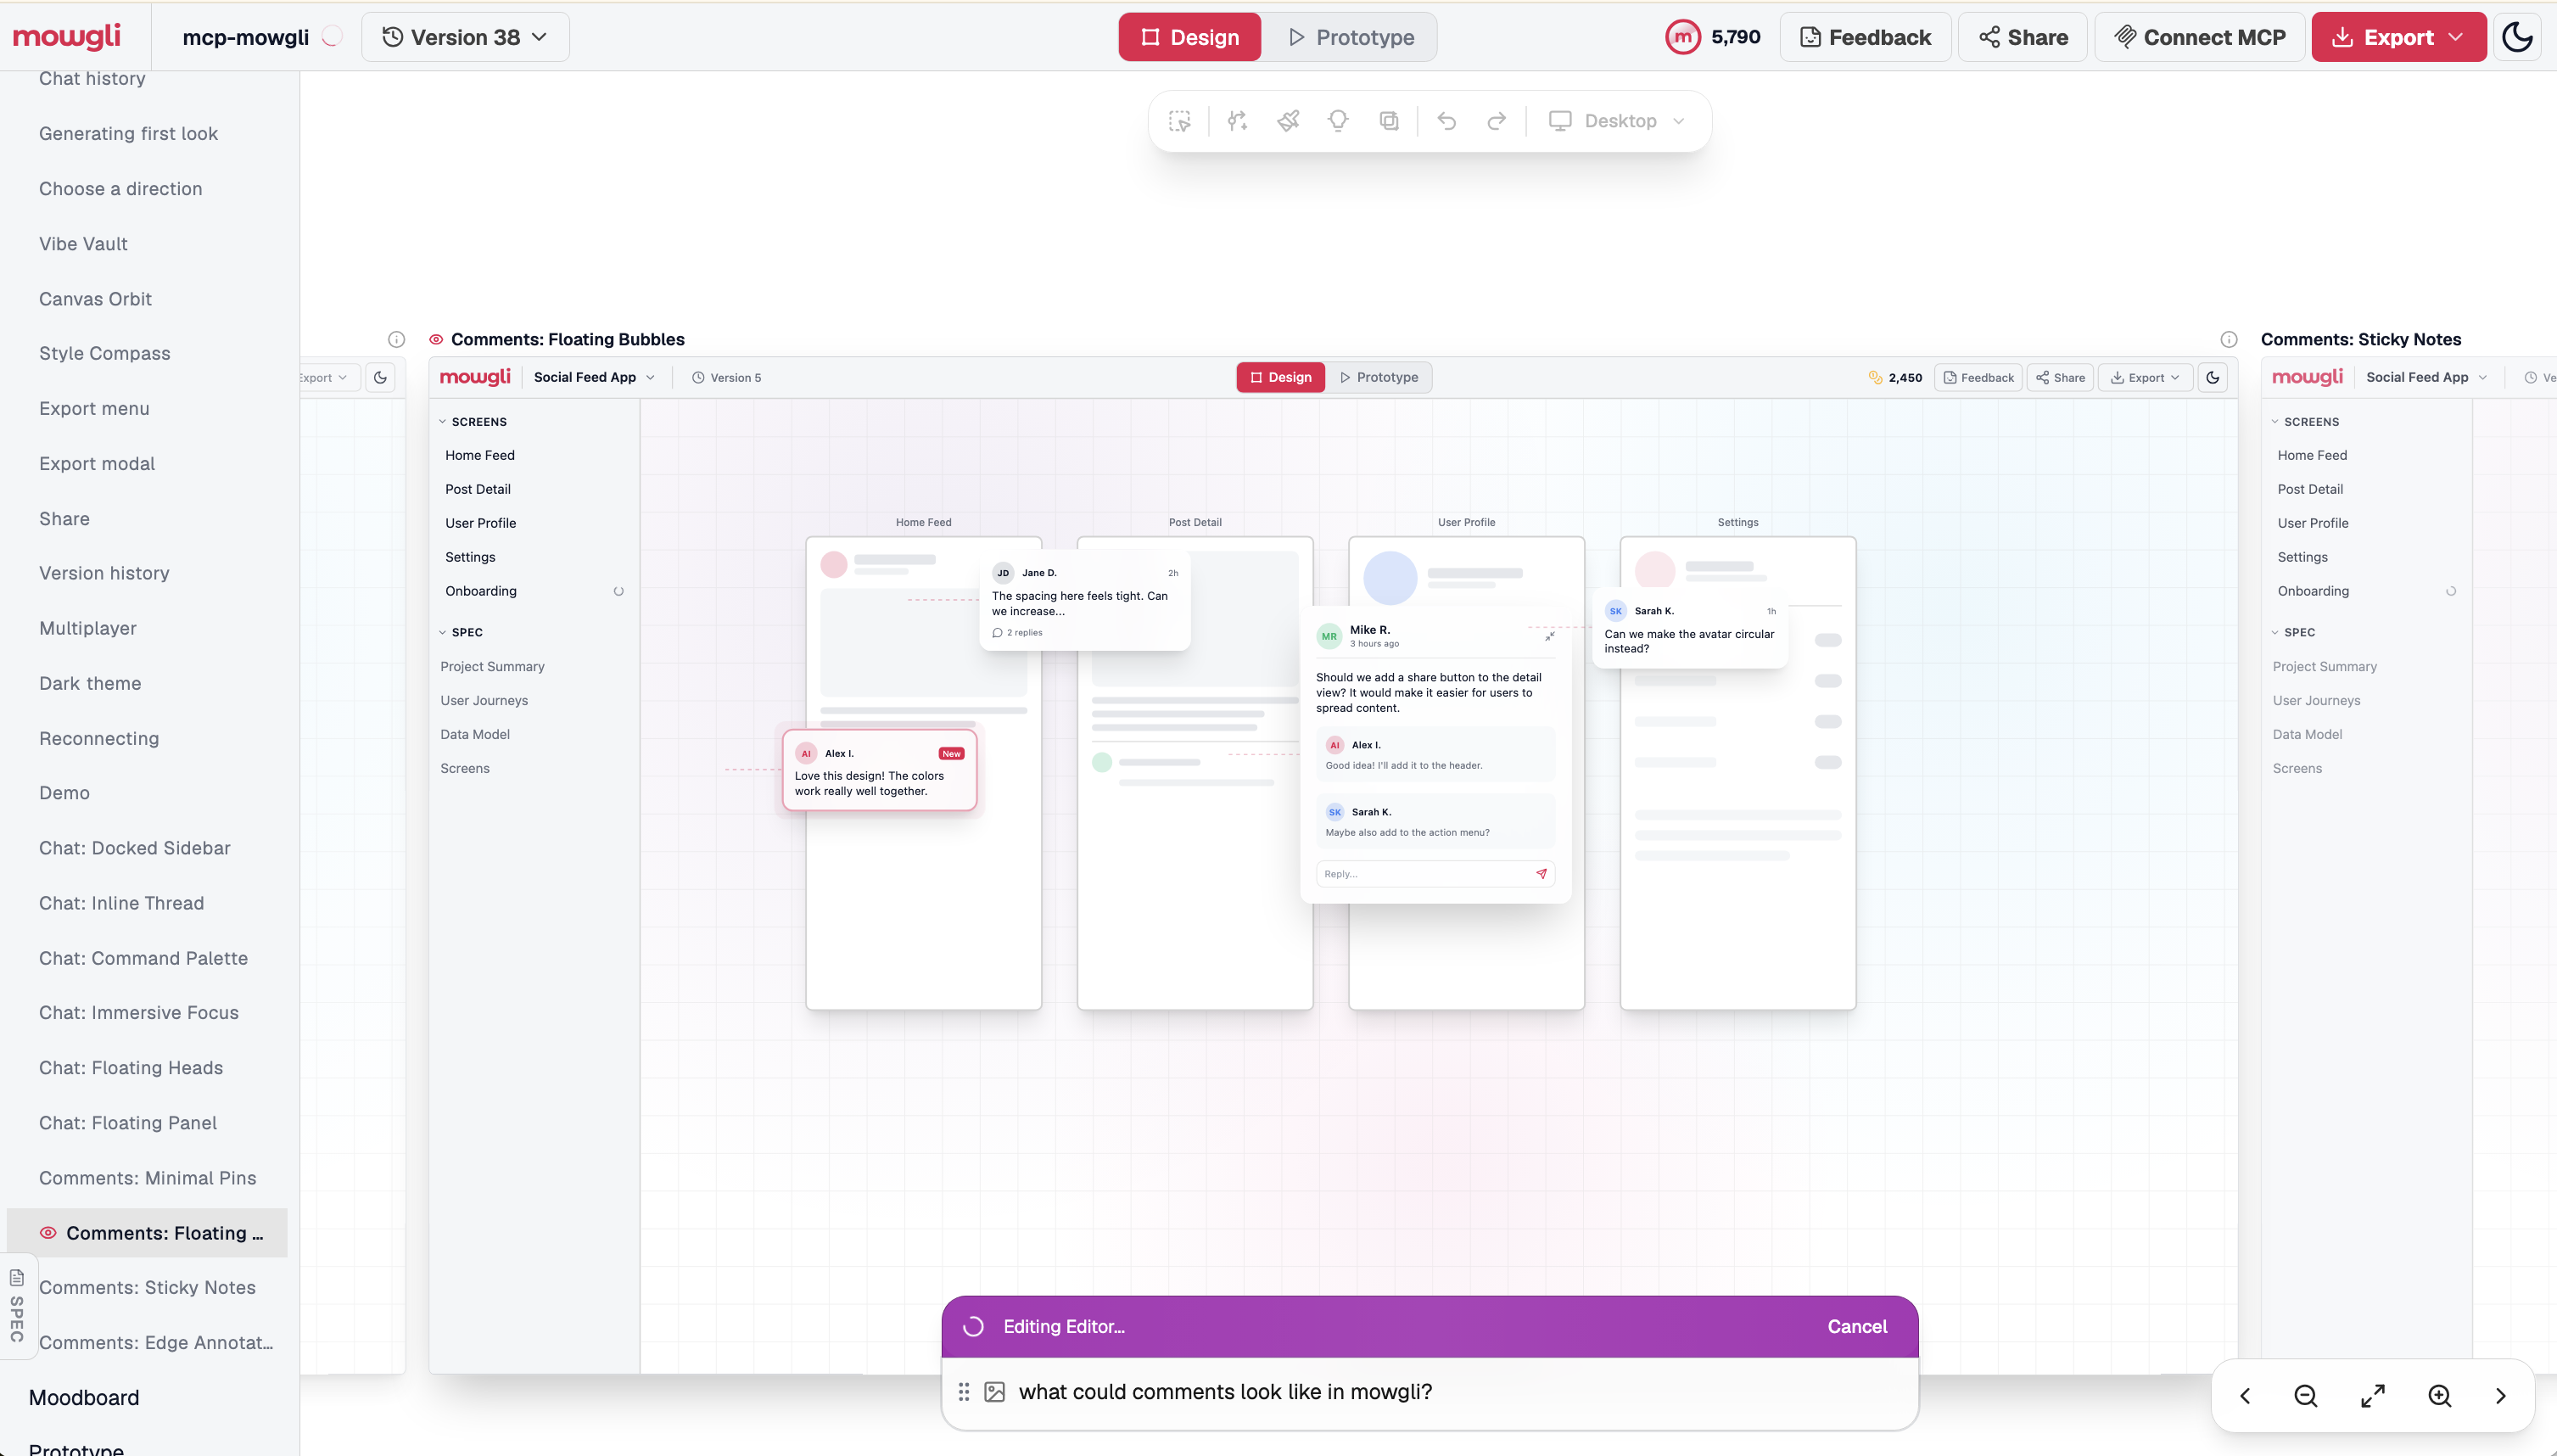This screenshot has height=1456, width=2557.
Task: Click the branch-with-sparkle variation tool
Action: tap(1238, 121)
